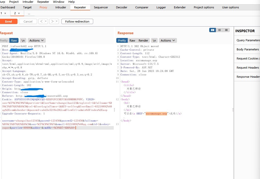The image size is (260, 179).
Task: Switch response view to Raw
Action: point(132,41)
